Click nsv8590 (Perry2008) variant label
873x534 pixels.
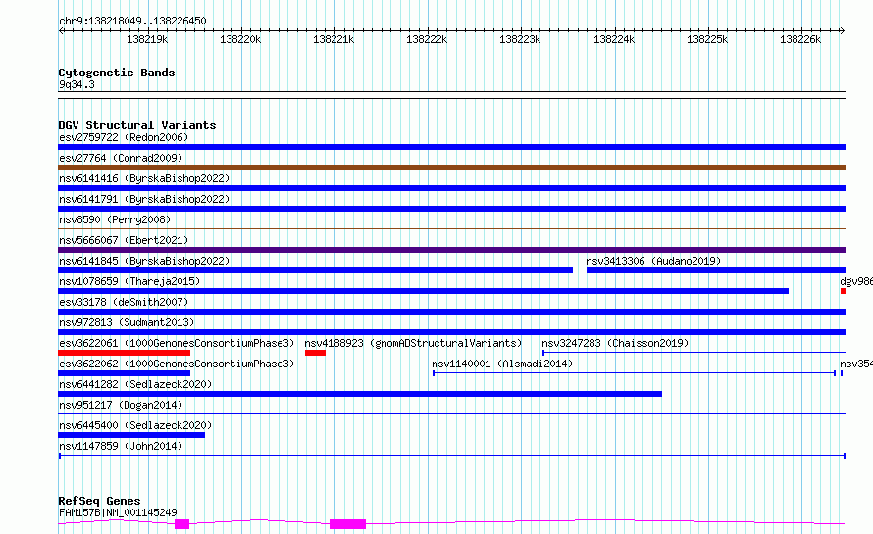115,219
